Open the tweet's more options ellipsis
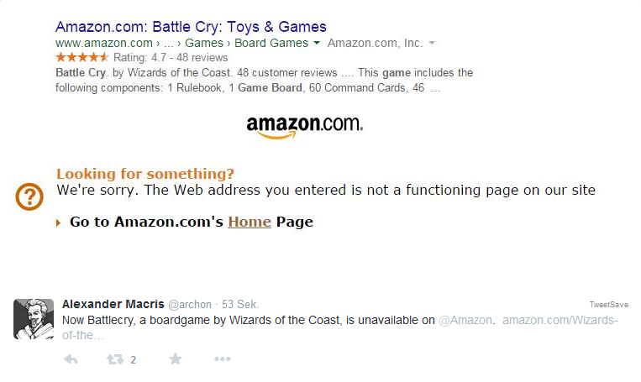This screenshot has height=382, width=641. [222, 359]
